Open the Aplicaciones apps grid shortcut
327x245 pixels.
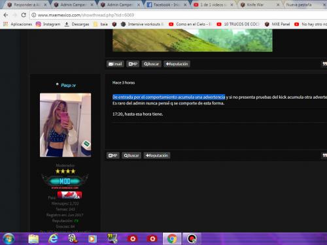pos(18,24)
